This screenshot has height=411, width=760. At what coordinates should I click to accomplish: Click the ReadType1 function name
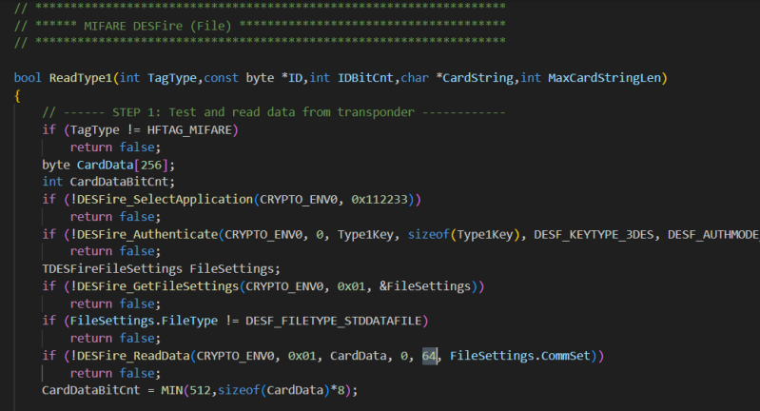(x=81, y=78)
